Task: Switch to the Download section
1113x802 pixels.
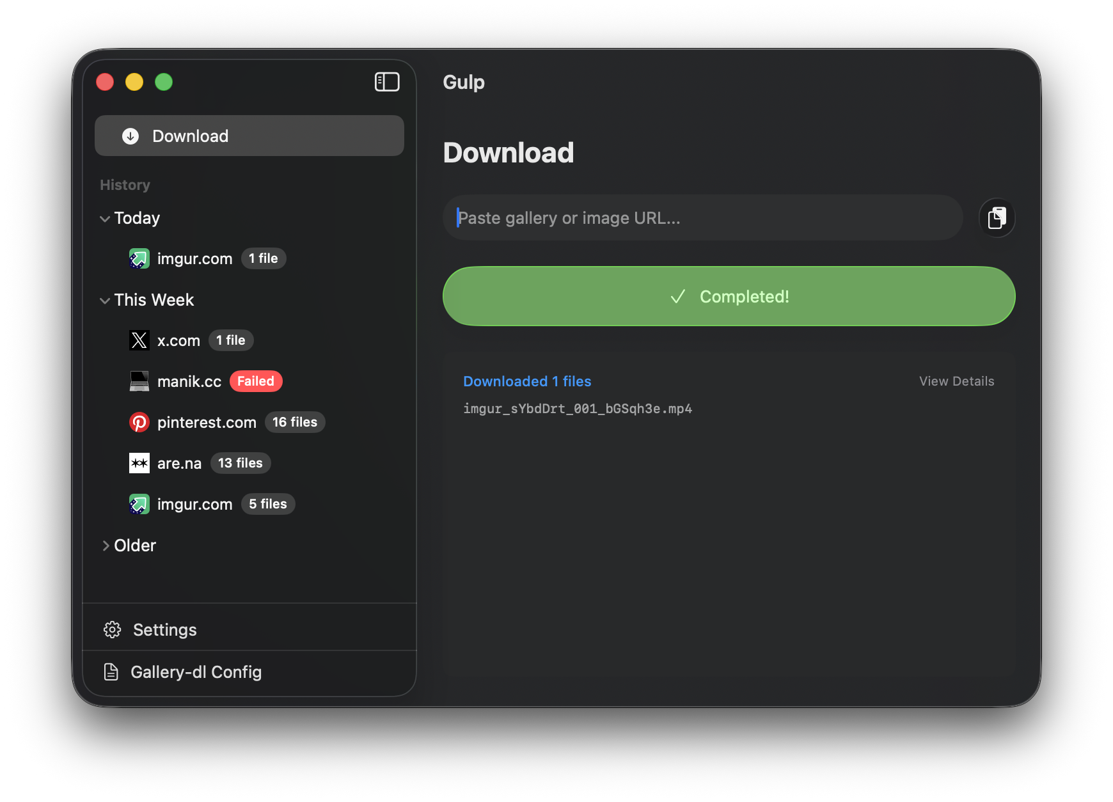Action: click(189, 136)
